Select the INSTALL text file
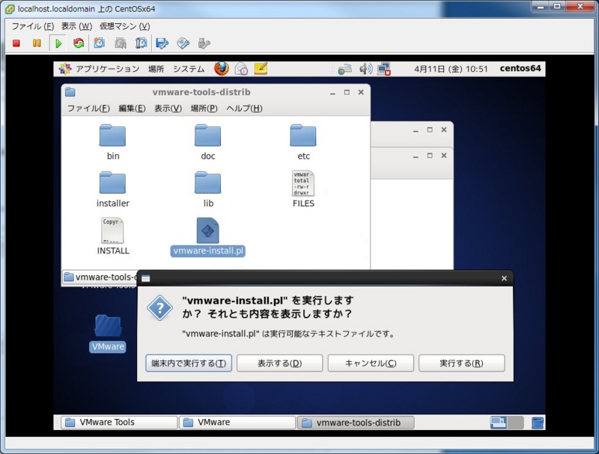This screenshot has height=454, width=599. coord(113,236)
